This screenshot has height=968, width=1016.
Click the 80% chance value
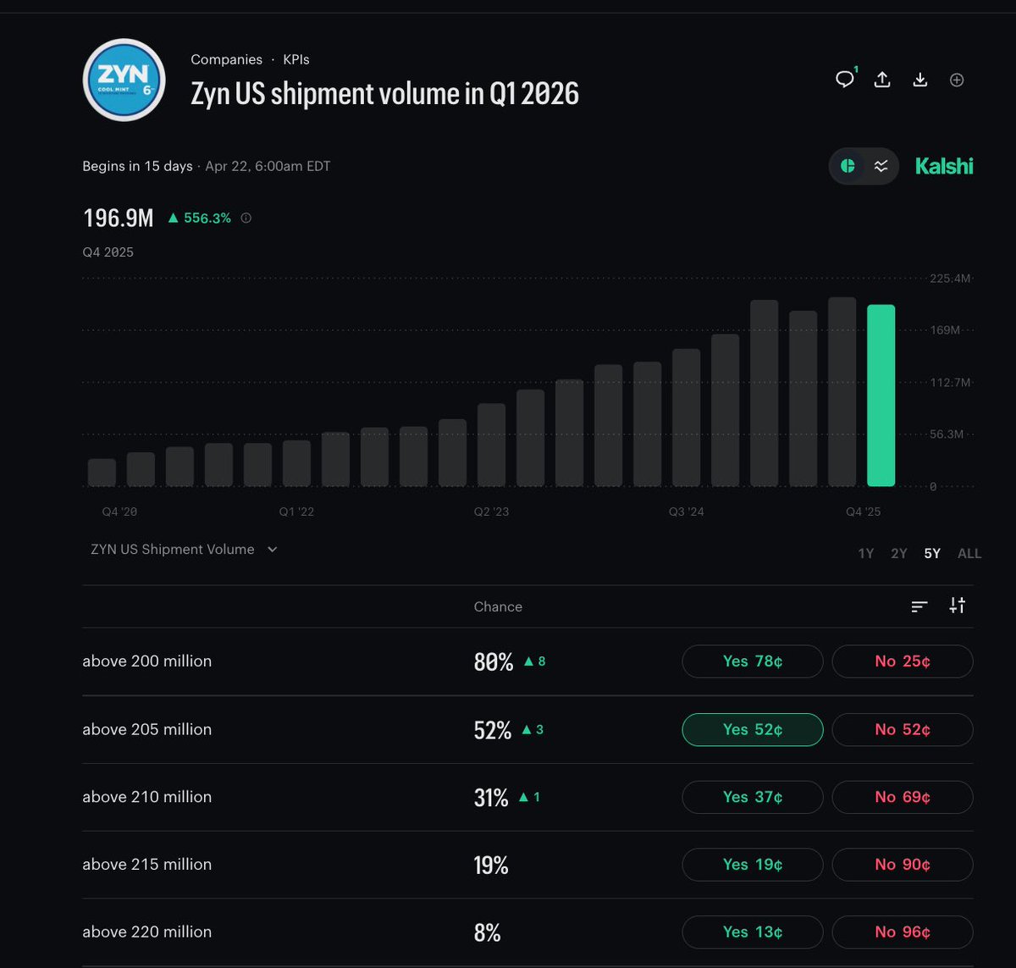tap(494, 662)
